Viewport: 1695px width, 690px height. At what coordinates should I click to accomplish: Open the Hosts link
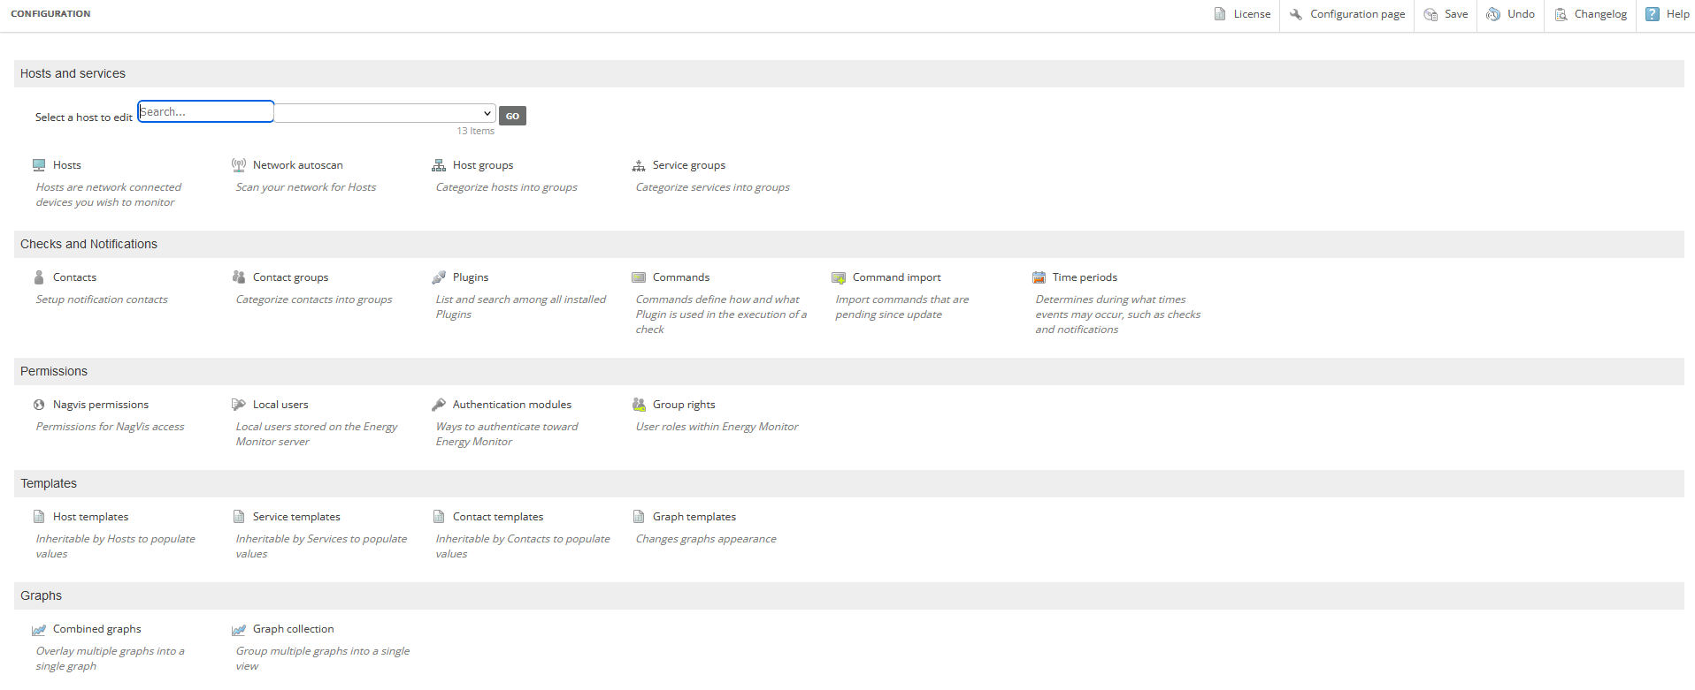(x=67, y=165)
